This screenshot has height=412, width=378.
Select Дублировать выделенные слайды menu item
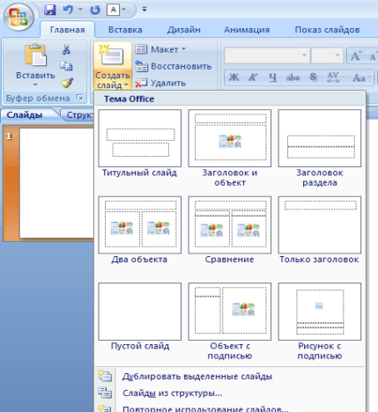230,376
